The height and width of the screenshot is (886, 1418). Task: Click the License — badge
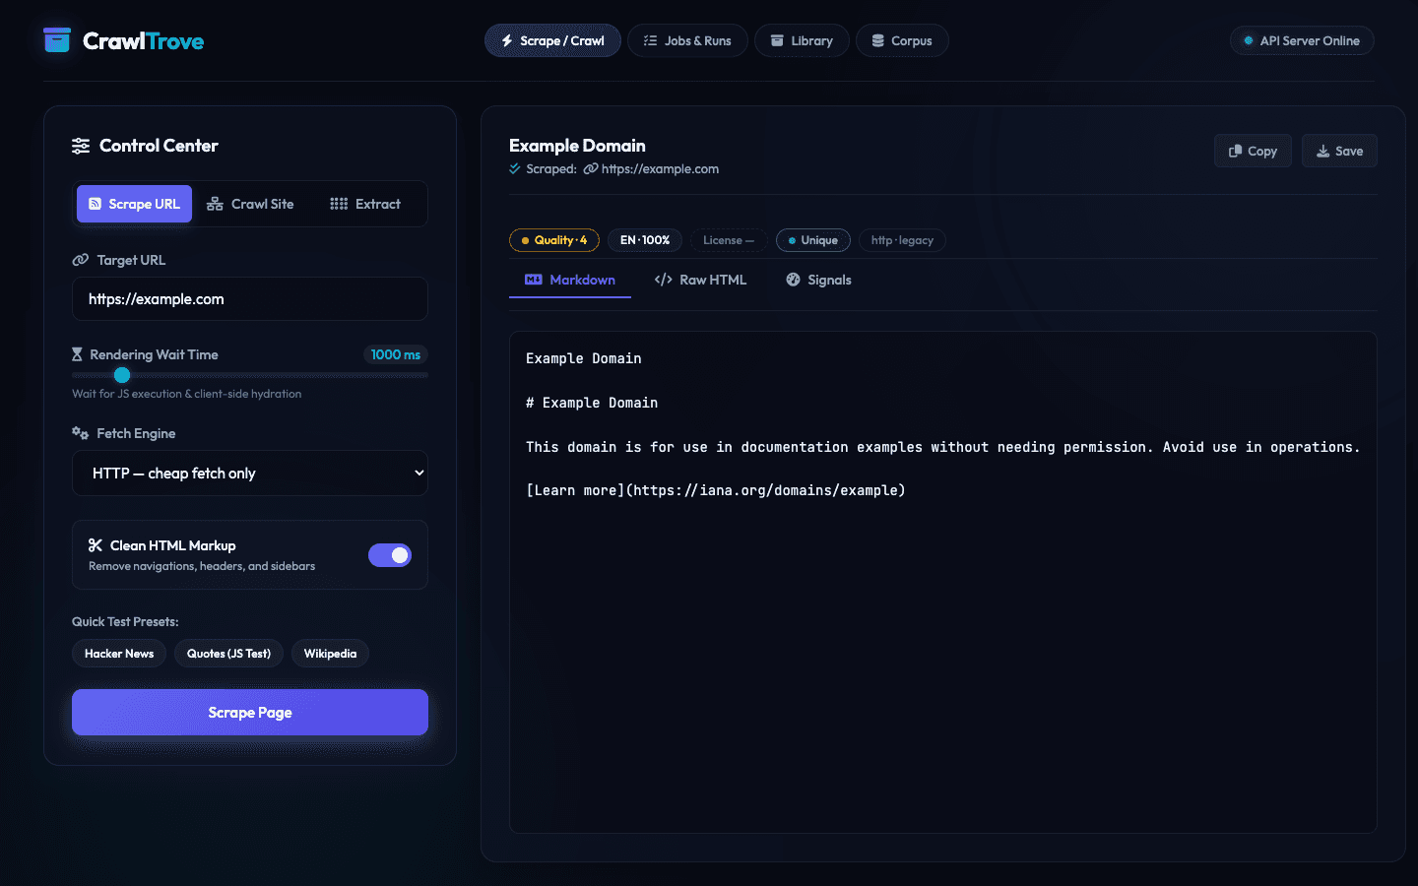729,240
